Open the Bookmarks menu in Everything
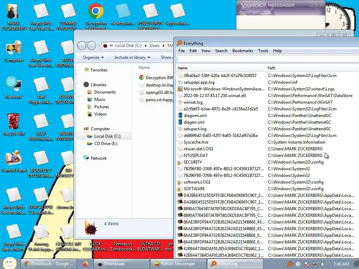Image resolution: width=359 pixels, height=269 pixels. coord(243,51)
